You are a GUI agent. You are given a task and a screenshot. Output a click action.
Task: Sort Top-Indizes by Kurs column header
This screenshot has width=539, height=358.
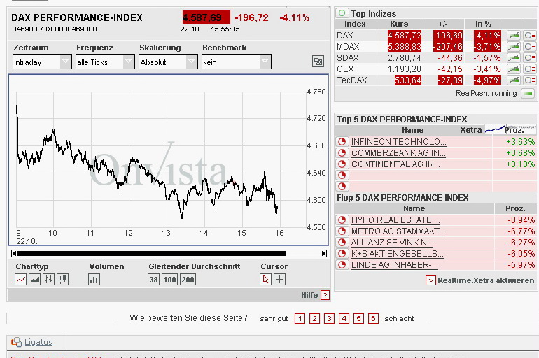tap(399, 24)
